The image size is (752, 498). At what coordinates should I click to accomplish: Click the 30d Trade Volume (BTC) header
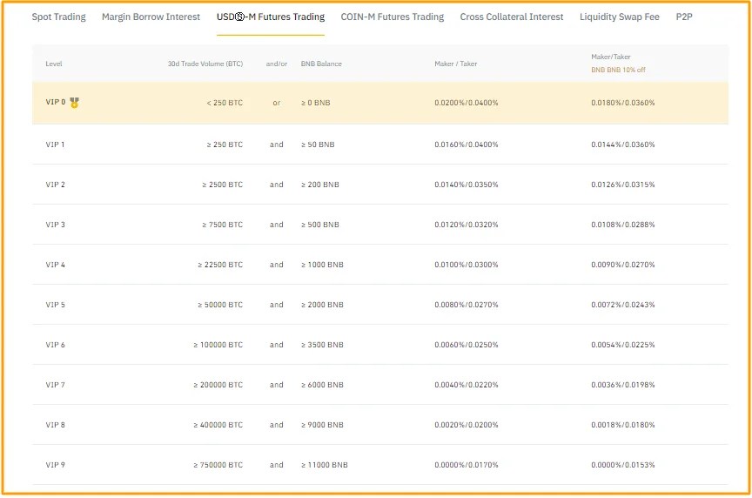pos(205,64)
